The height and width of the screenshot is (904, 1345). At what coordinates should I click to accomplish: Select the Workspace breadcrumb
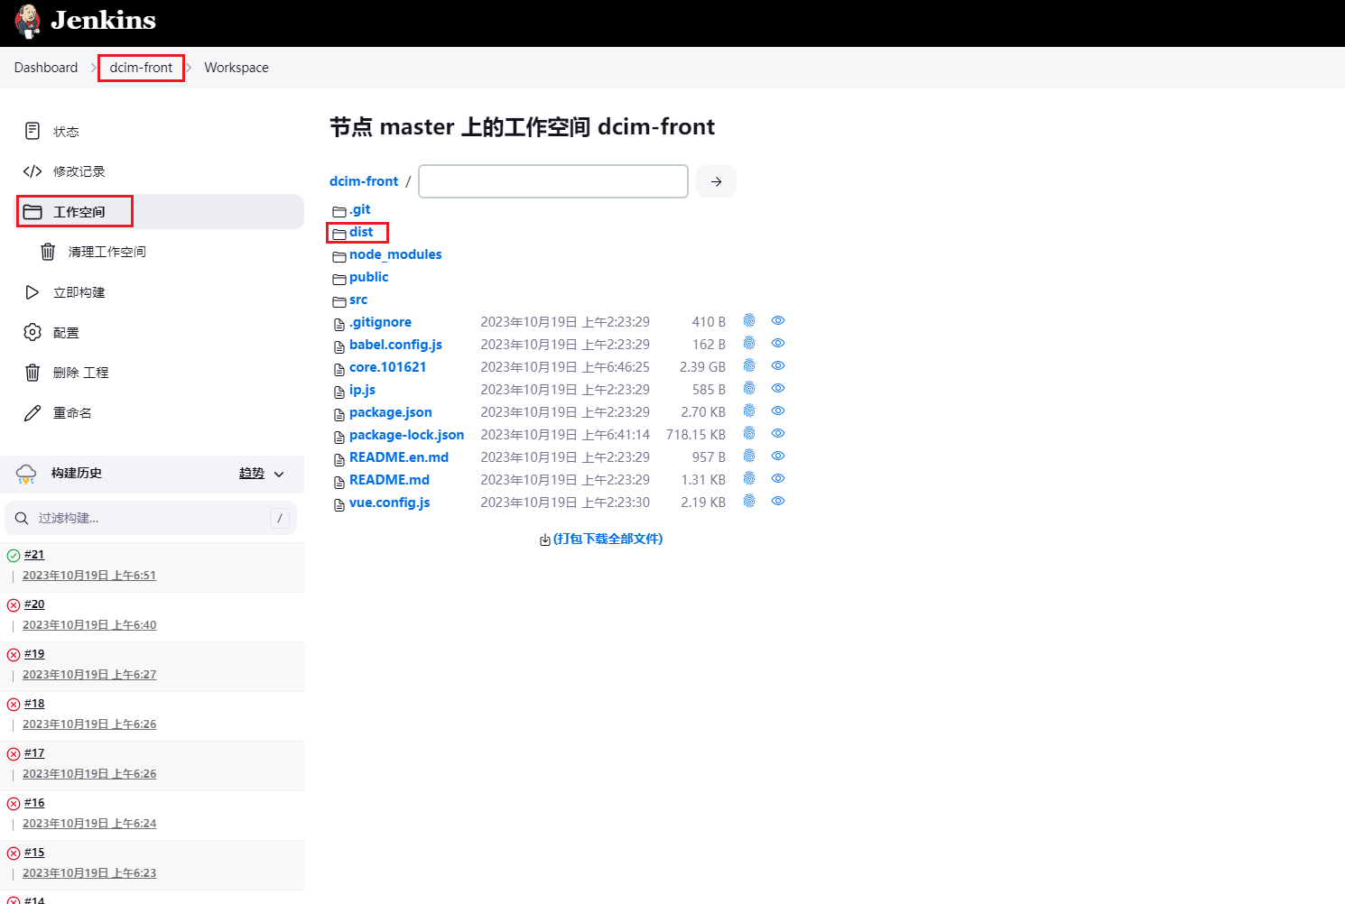tap(237, 68)
